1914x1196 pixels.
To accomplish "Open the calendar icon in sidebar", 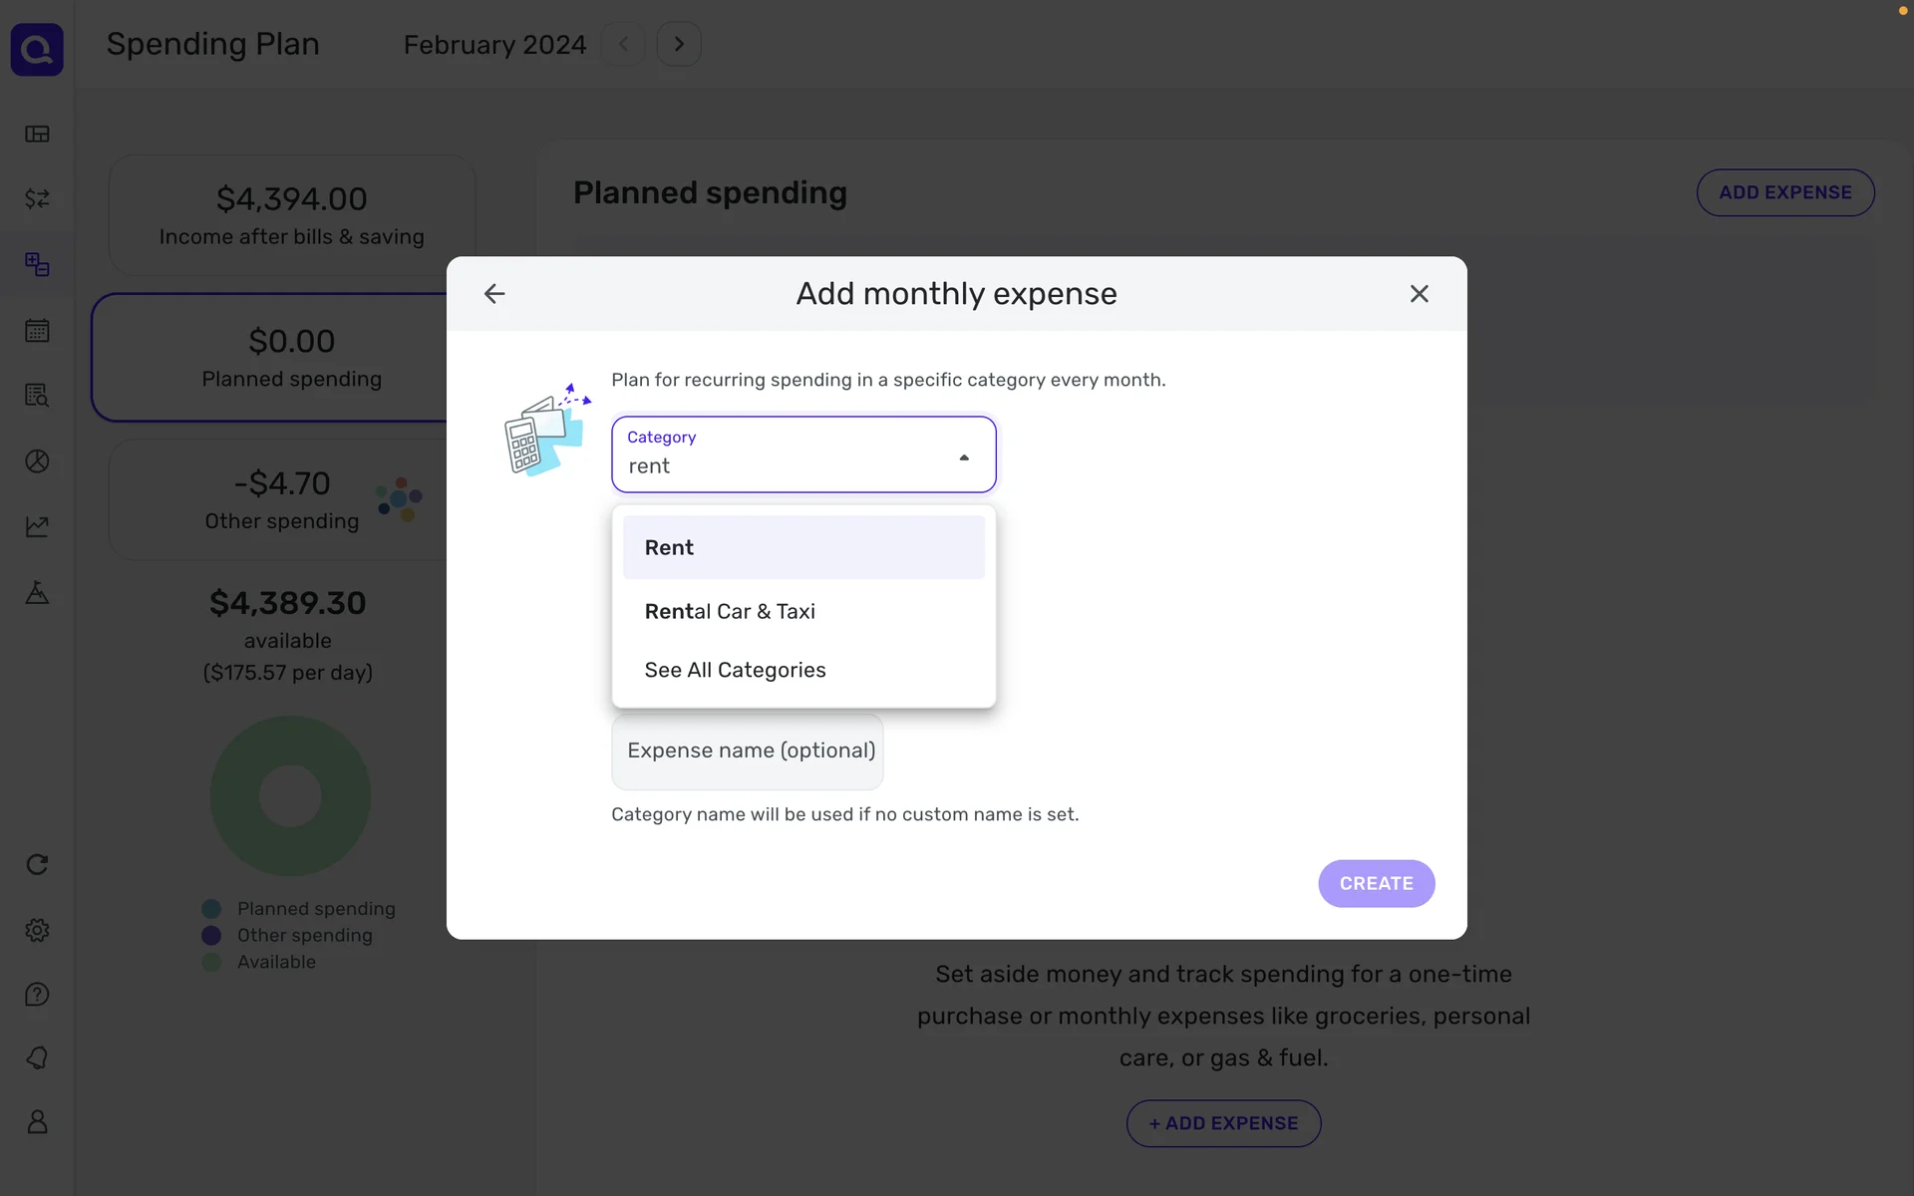I will (37, 331).
